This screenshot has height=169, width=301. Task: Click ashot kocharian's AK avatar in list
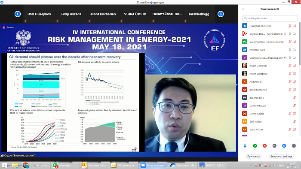pyautogui.click(x=245, y=90)
